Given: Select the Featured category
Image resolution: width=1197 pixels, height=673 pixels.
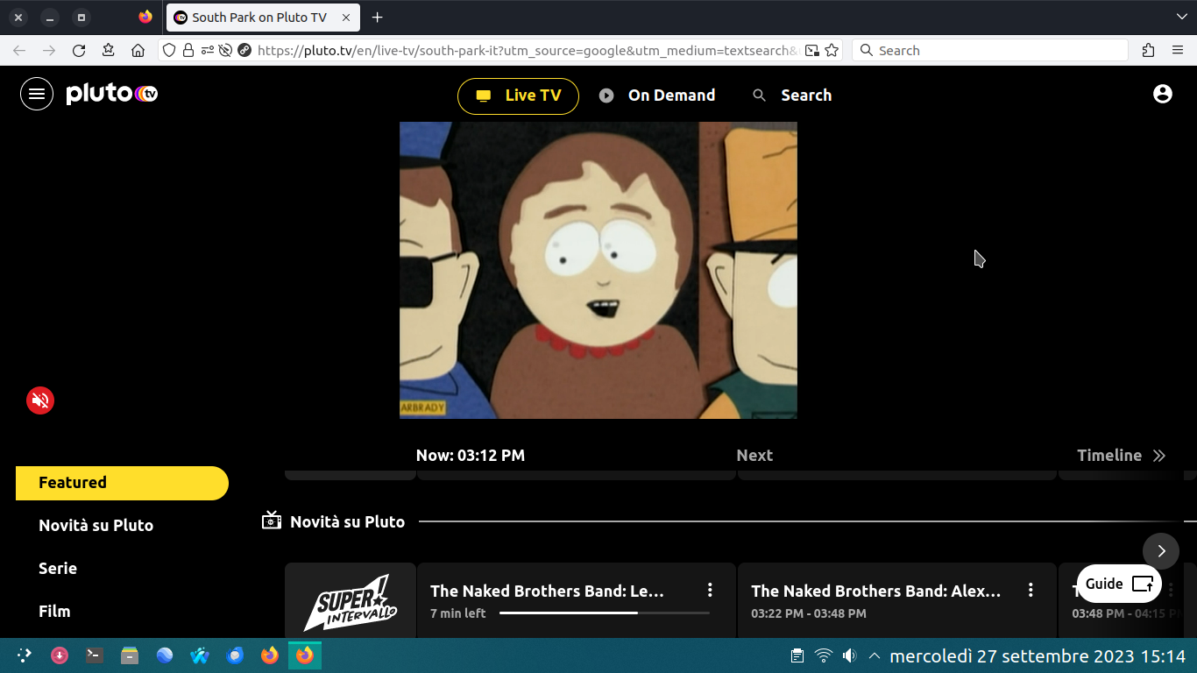Looking at the screenshot, I should (x=122, y=483).
